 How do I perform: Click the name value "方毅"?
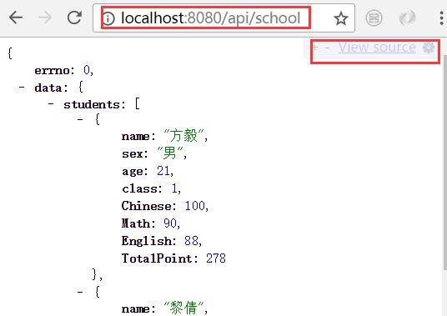click(183, 135)
